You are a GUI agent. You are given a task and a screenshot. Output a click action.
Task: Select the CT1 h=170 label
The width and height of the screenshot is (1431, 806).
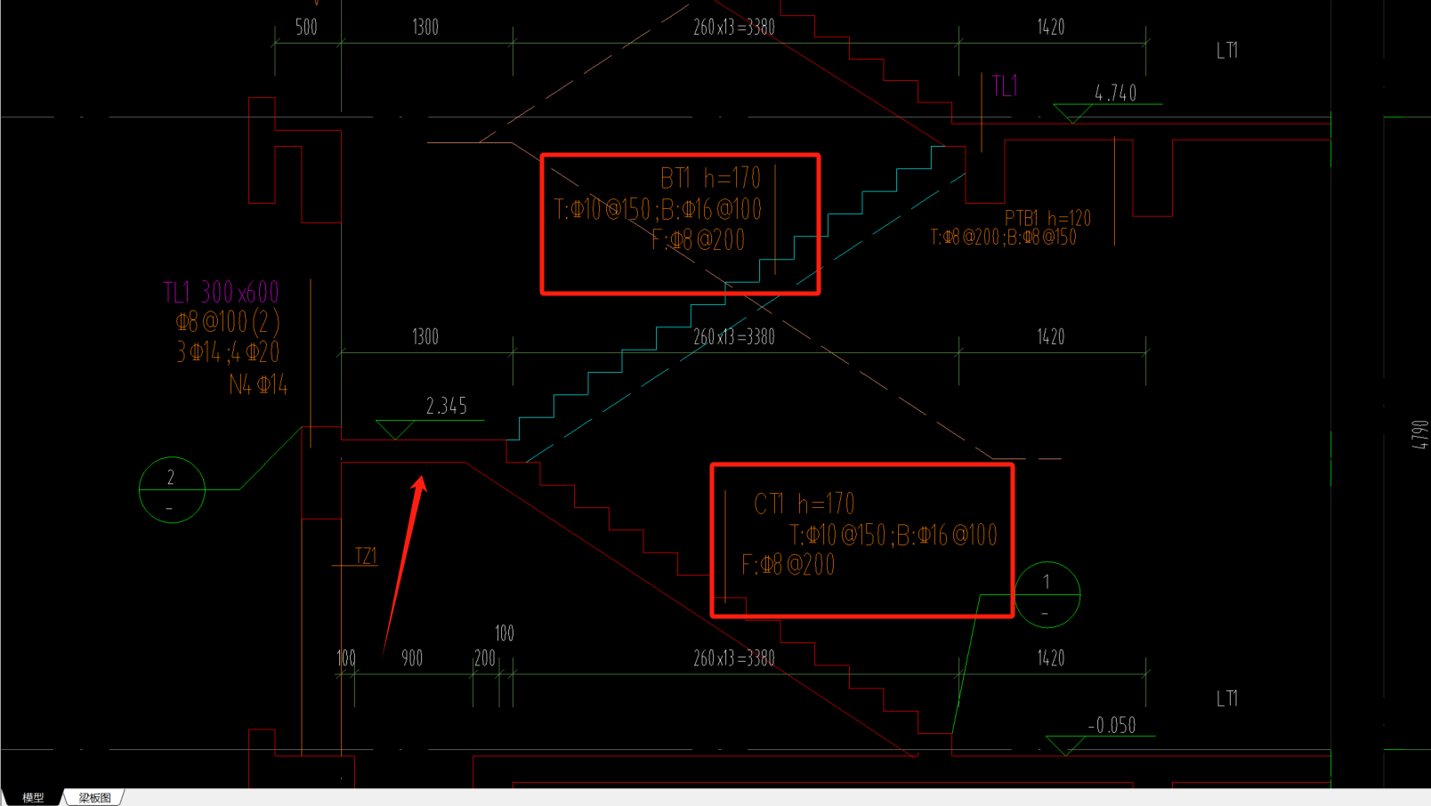point(804,504)
